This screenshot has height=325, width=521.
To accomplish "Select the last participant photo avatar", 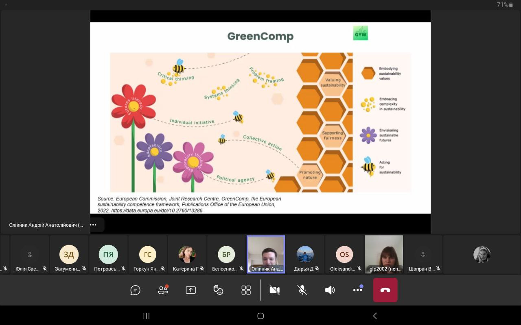I will (482, 255).
